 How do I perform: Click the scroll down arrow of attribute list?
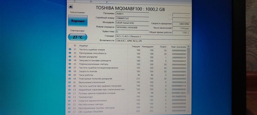(188, 111)
